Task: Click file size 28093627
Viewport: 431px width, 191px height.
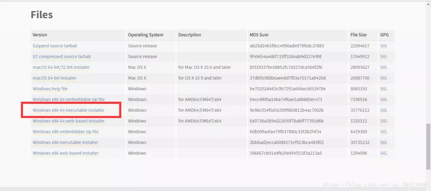Action: pos(360,67)
